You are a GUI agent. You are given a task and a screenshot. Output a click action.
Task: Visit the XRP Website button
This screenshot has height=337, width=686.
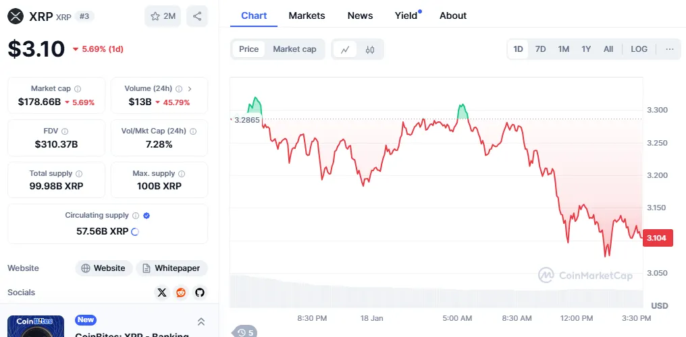103,268
